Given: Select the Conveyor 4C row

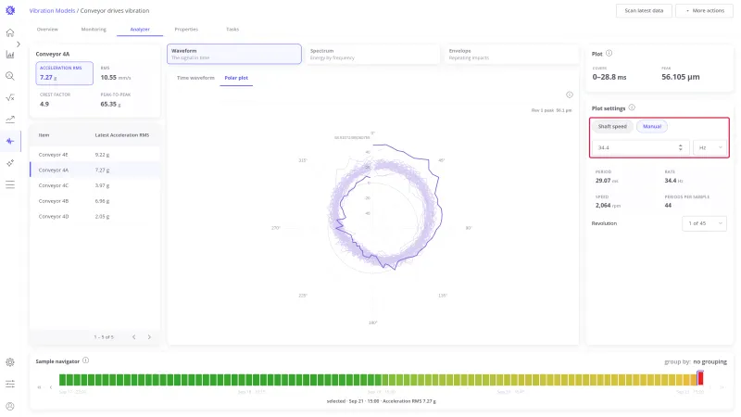Looking at the screenshot, I should click(x=94, y=185).
